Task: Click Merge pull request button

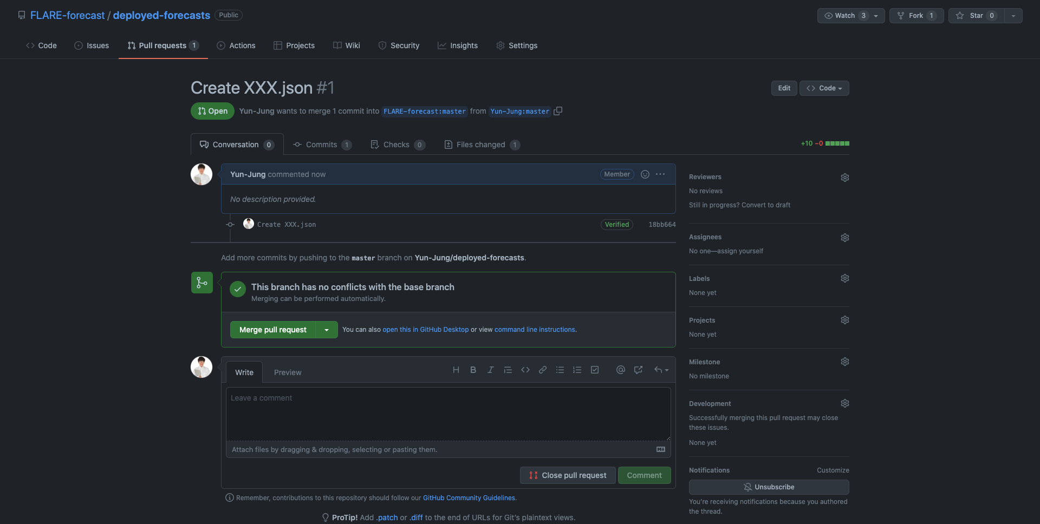Action: point(273,330)
